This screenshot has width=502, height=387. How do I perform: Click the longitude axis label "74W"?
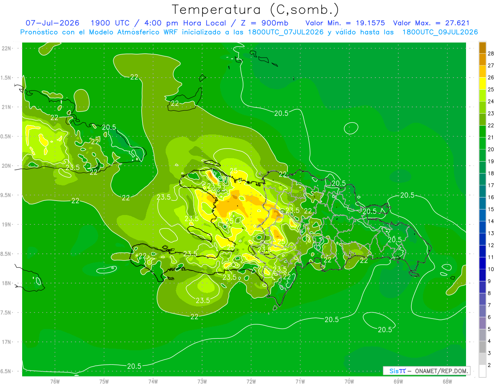point(153,381)
